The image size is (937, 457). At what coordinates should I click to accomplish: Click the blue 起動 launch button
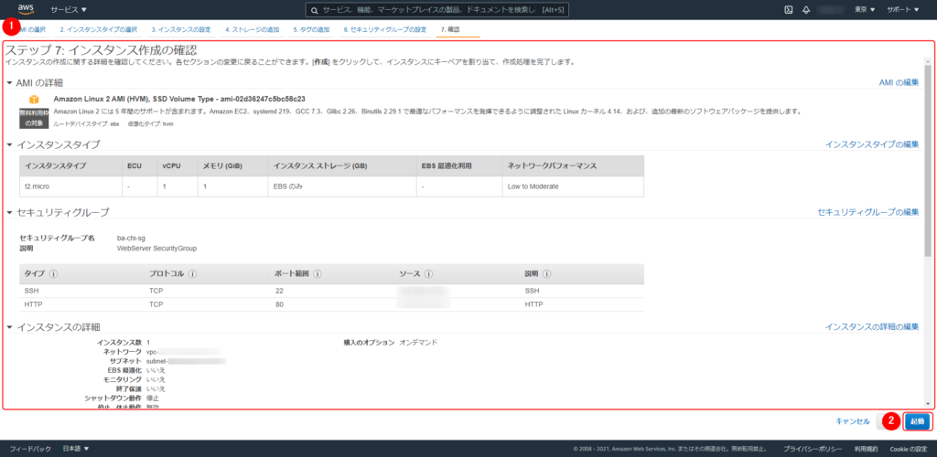tap(917, 421)
